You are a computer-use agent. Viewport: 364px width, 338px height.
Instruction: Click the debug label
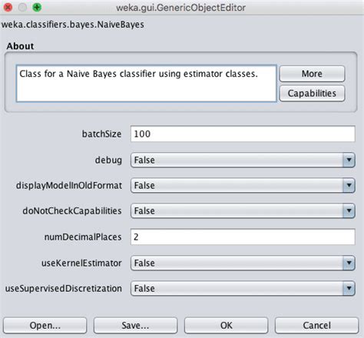point(108,161)
